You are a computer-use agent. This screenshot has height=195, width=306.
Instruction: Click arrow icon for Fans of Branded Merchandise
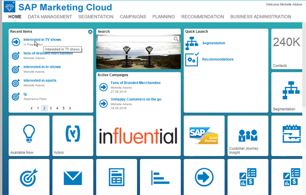click(x=104, y=87)
